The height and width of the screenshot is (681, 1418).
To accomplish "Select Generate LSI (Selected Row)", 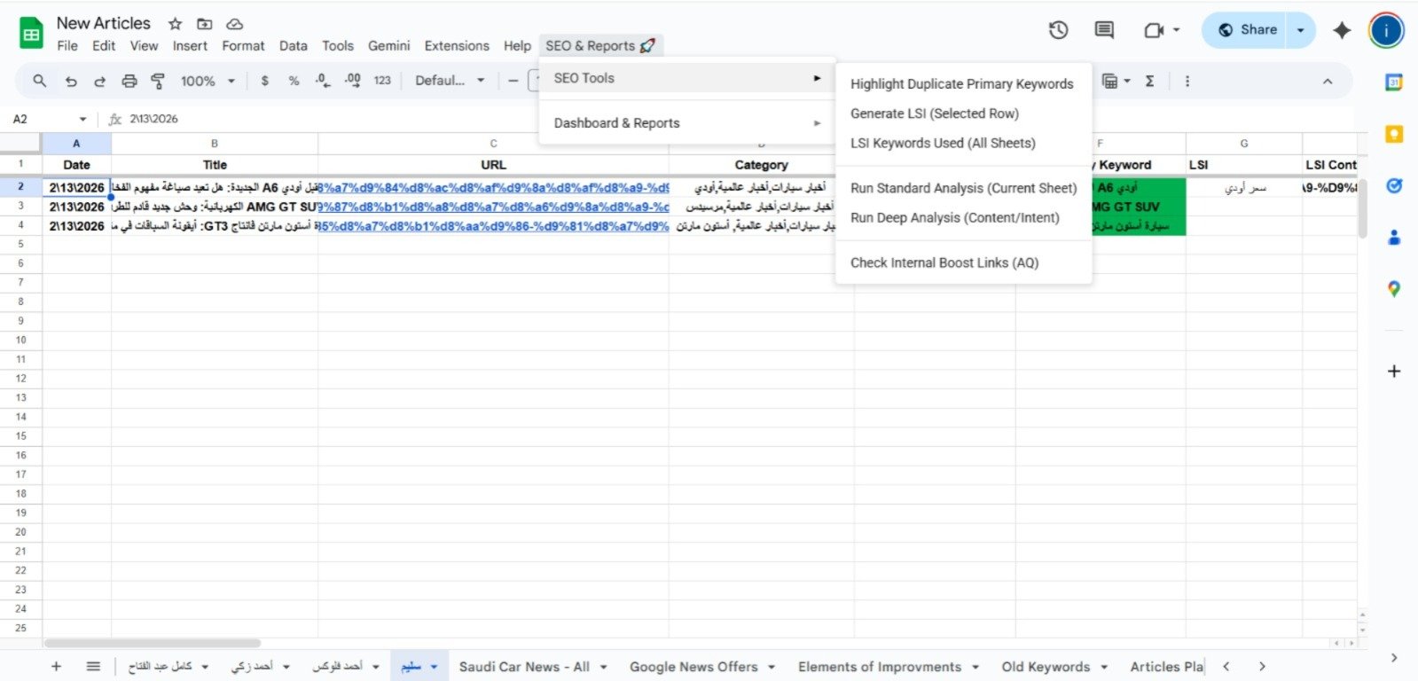I will pos(934,113).
